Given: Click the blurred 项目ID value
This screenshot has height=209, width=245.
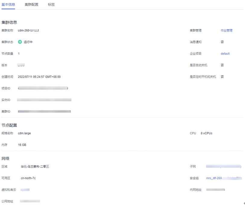Looking at the screenshot, I should point(43,88).
